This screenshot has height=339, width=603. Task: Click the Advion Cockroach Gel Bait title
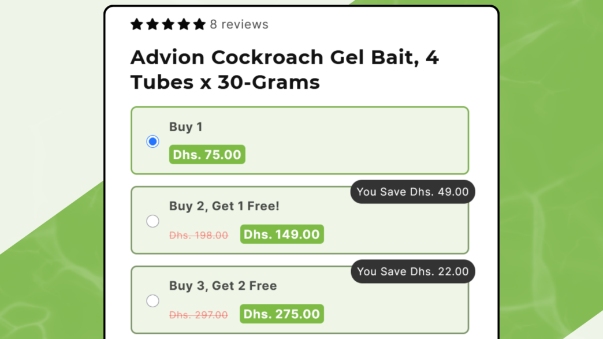285,69
